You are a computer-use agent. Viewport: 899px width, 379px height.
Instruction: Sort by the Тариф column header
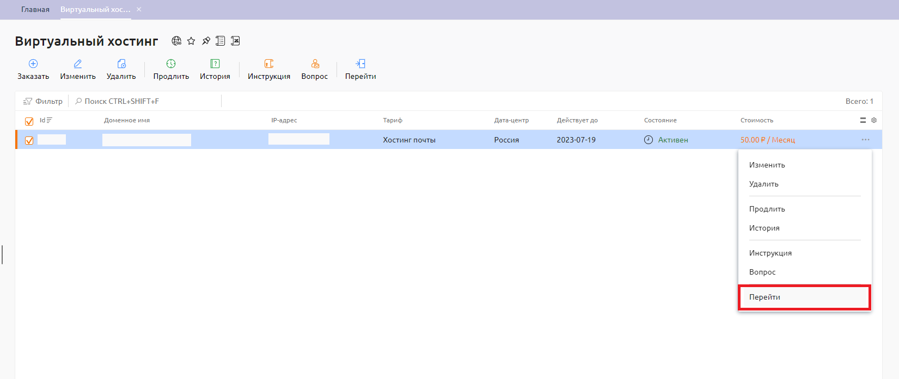393,120
